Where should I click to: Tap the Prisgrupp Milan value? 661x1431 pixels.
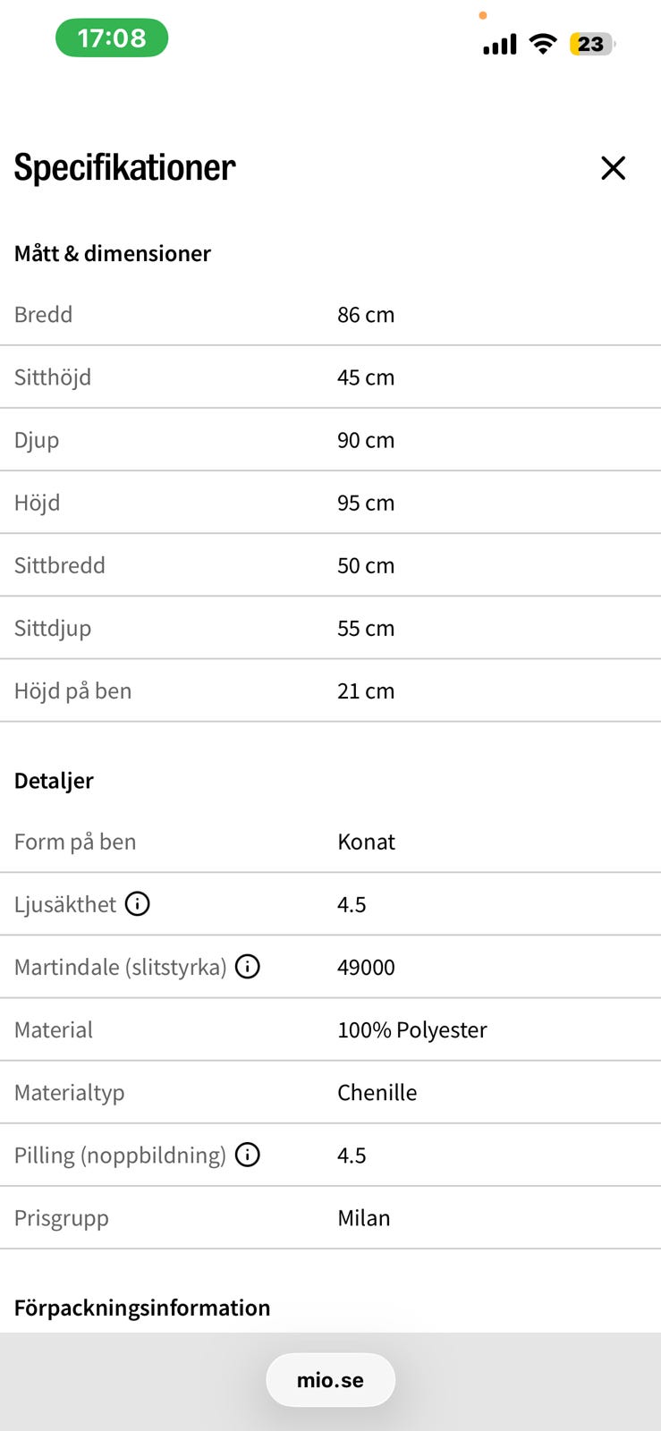pyautogui.click(x=364, y=1218)
